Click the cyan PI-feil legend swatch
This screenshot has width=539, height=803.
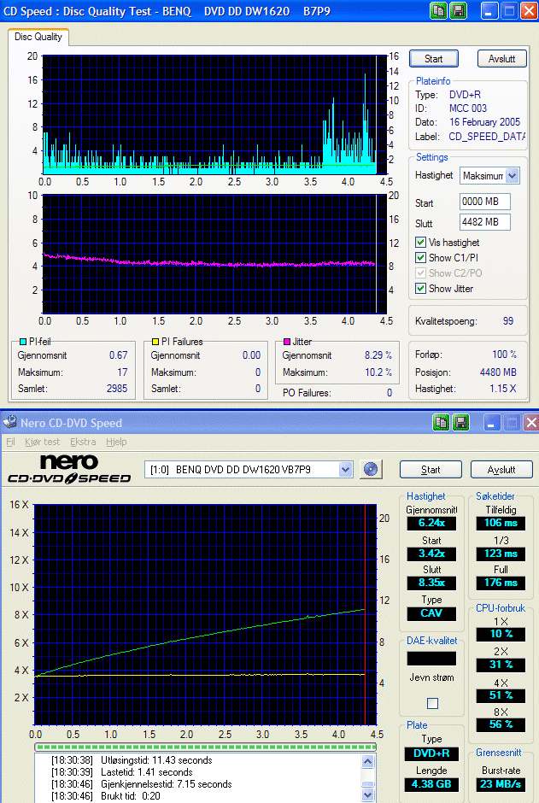pyautogui.click(x=22, y=342)
